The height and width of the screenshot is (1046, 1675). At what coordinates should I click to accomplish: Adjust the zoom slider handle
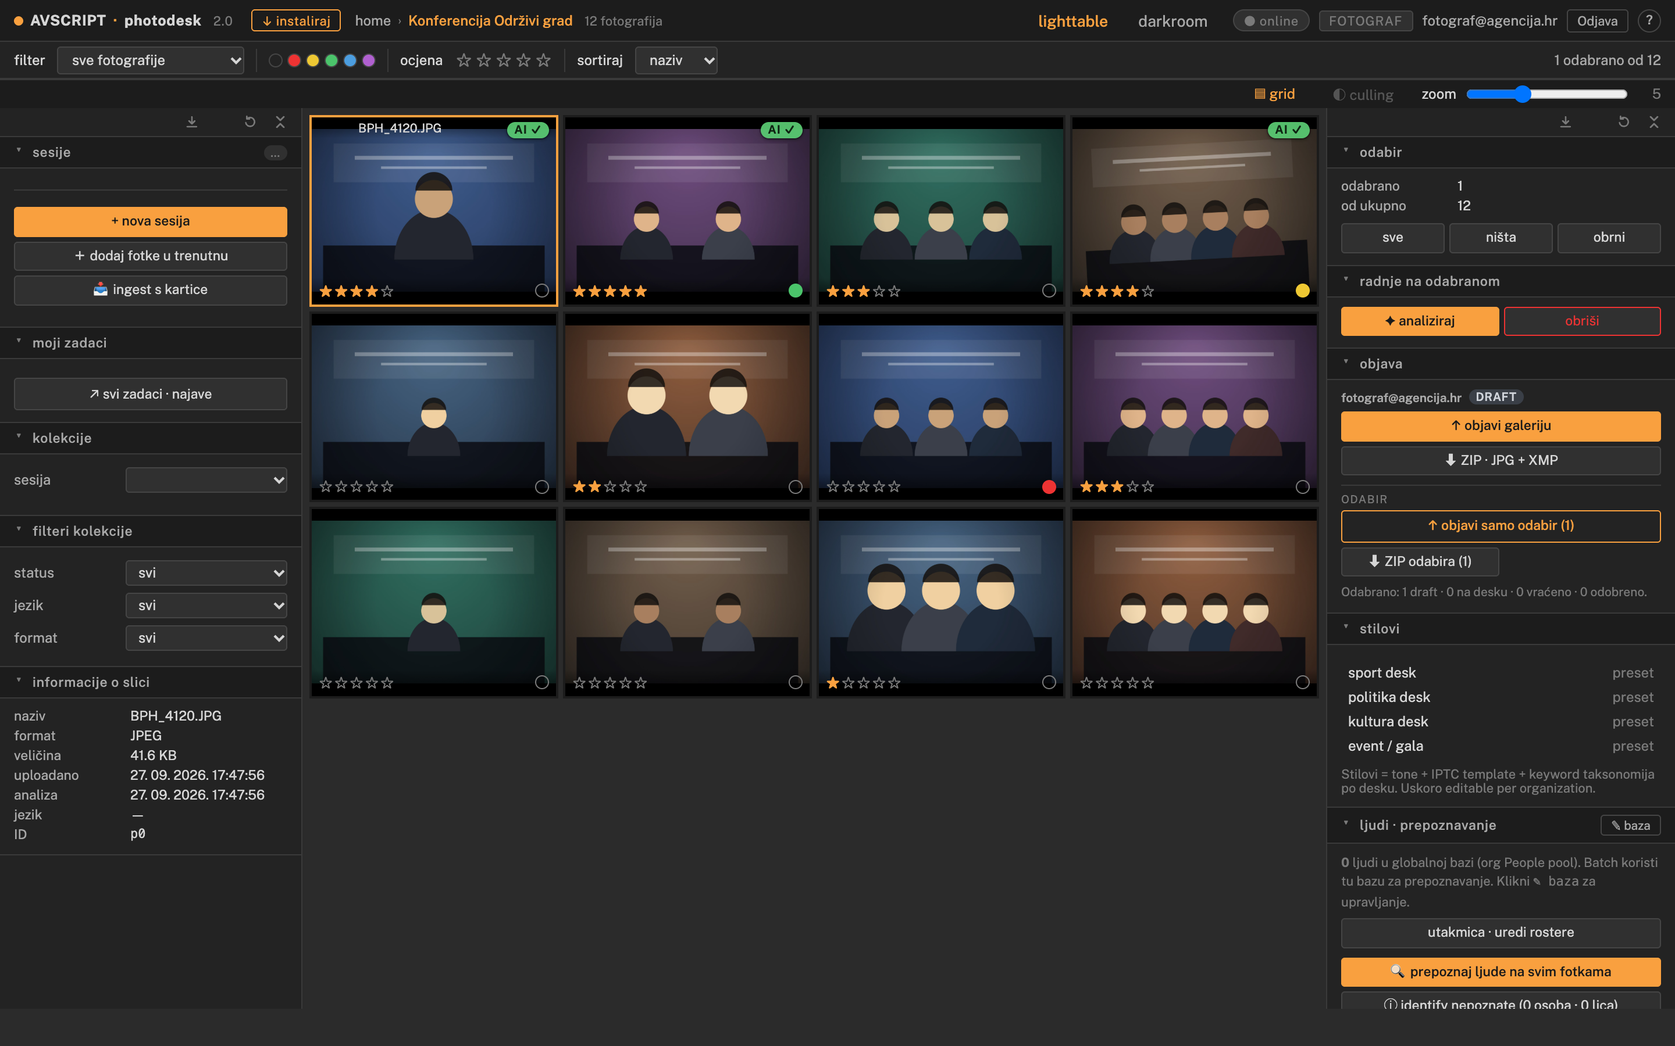pyautogui.click(x=1522, y=94)
